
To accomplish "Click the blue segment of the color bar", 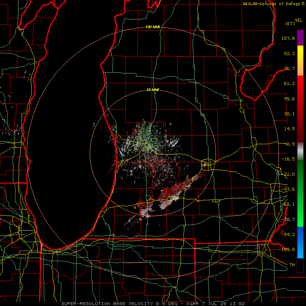I will 300,242.
